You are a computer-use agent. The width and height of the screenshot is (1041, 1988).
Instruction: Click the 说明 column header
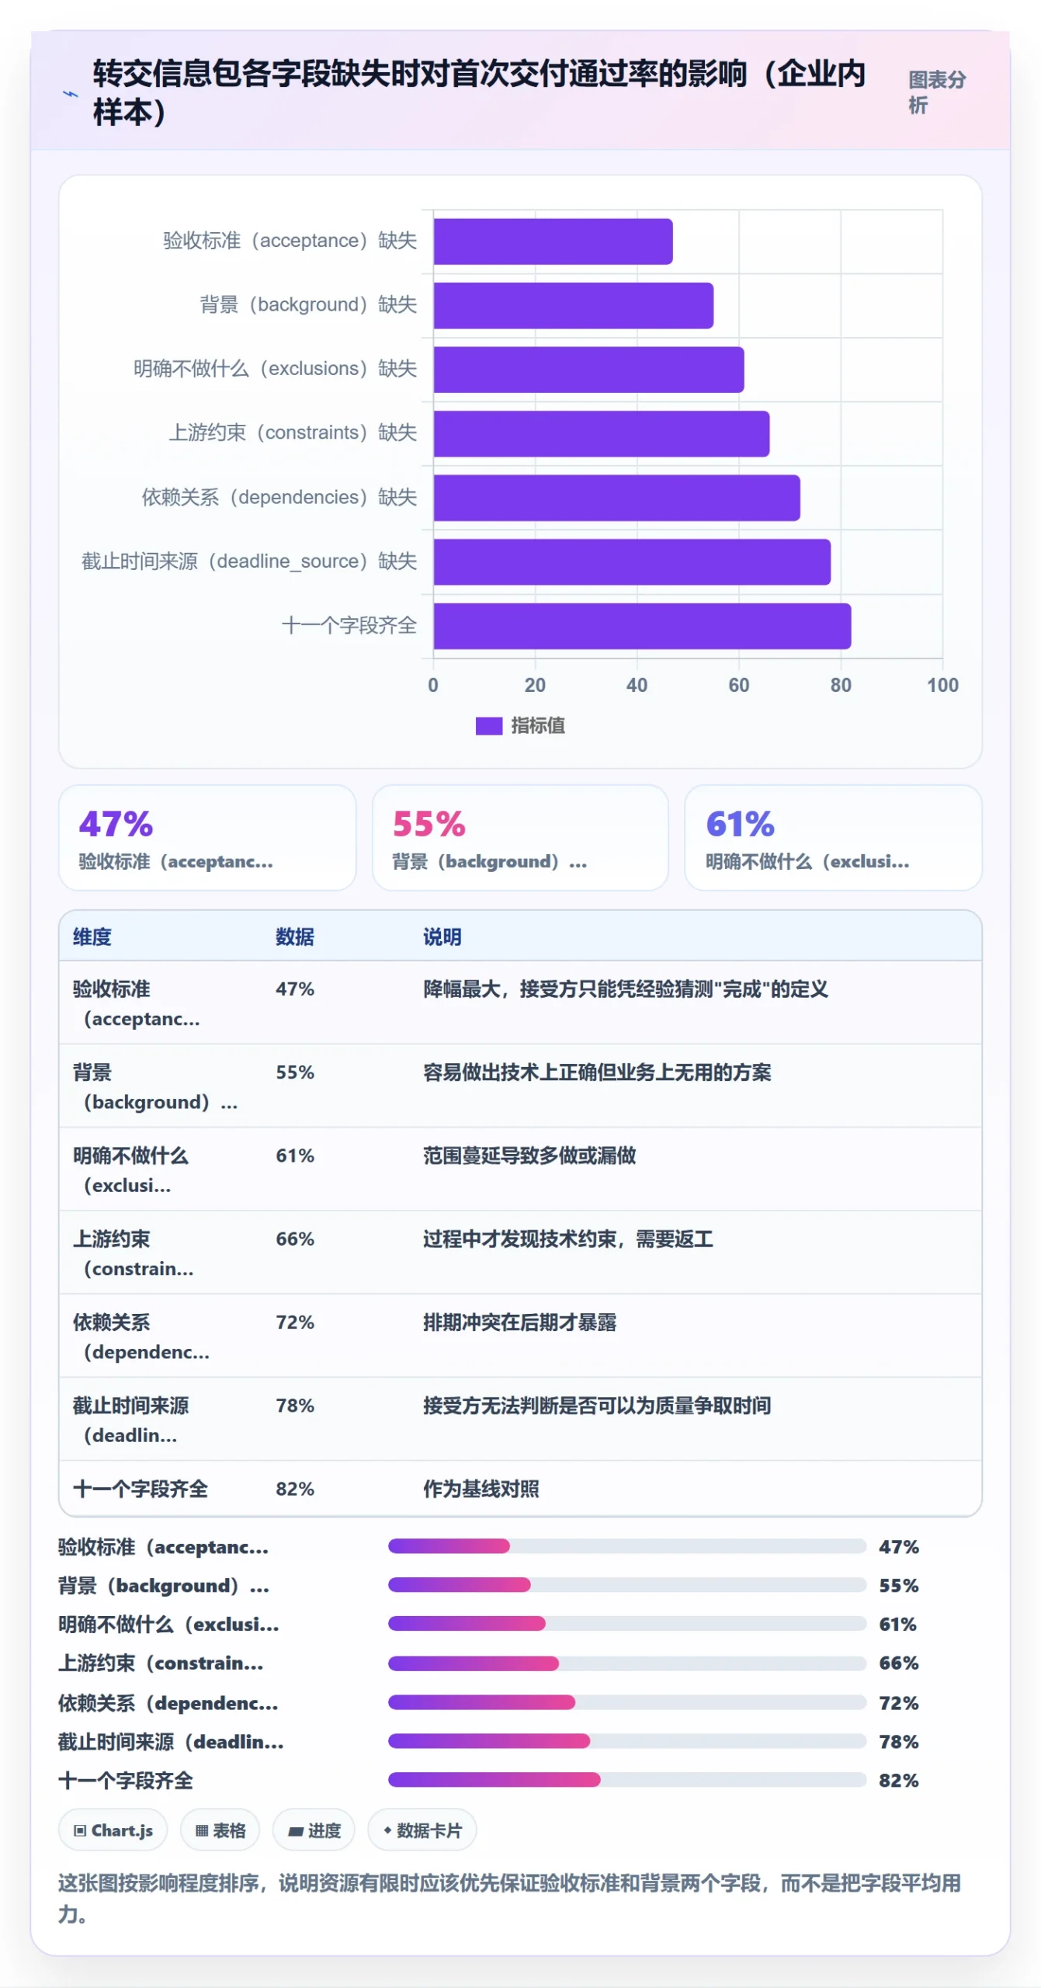coord(442,937)
